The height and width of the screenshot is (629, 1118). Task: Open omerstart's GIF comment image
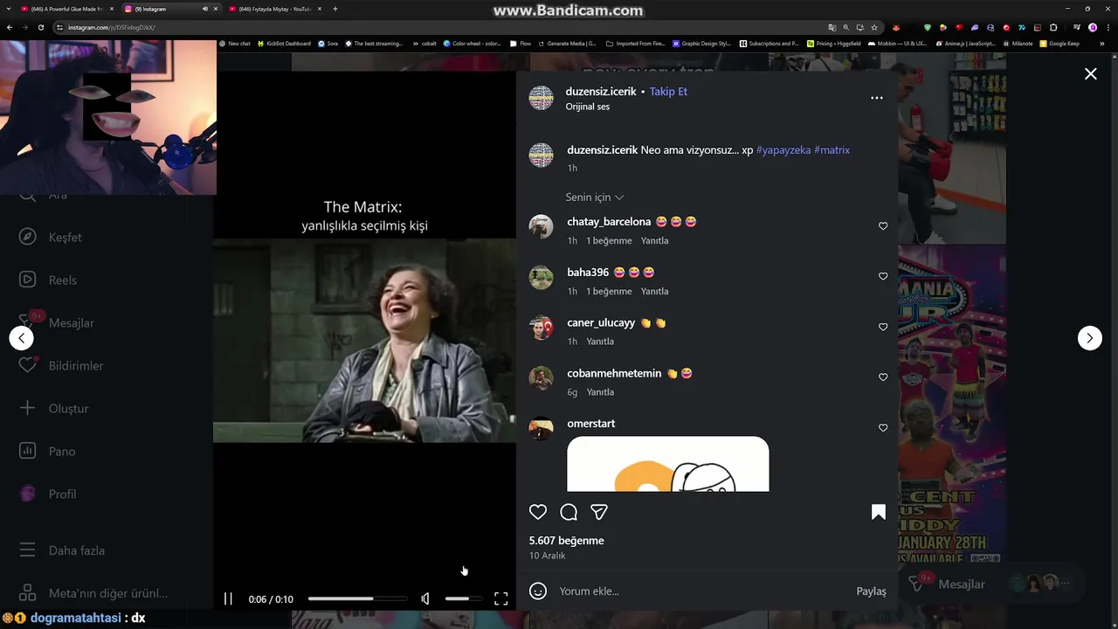(x=668, y=464)
